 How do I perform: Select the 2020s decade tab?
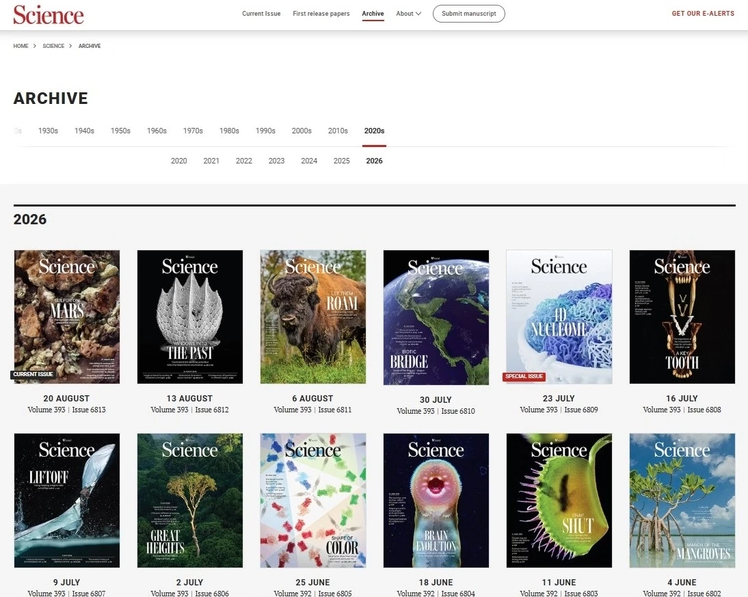pyautogui.click(x=375, y=131)
